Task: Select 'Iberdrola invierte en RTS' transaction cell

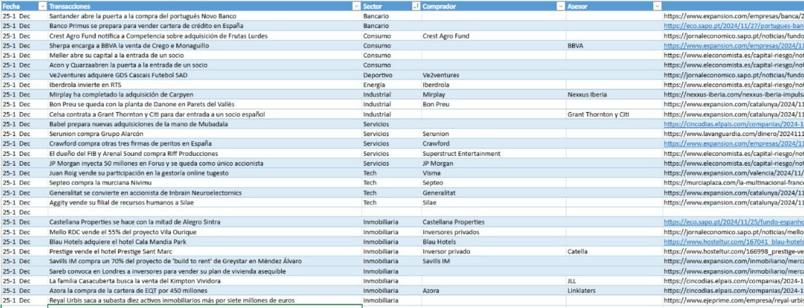Action: 204,85
